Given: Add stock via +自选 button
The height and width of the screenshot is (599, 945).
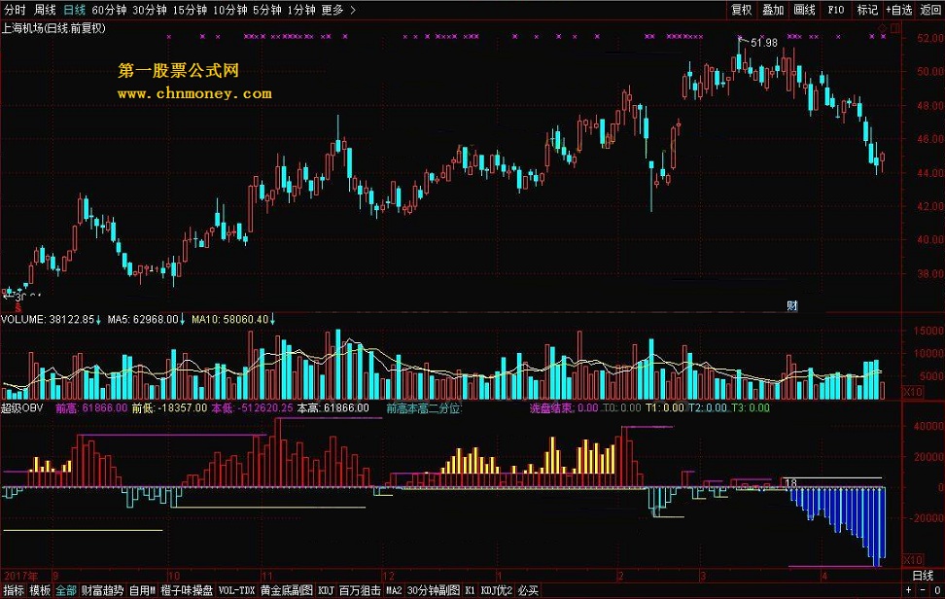Looking at the screenshot, I should (898, 10).
